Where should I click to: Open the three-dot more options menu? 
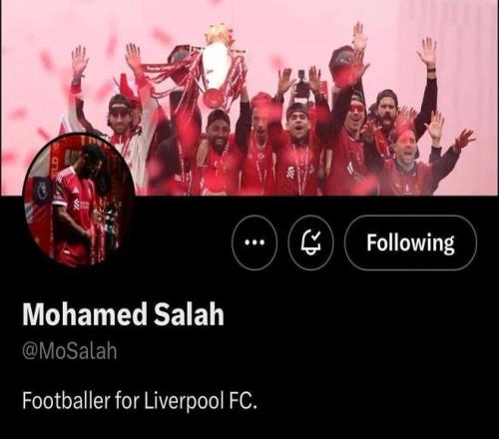click(254, 242)
